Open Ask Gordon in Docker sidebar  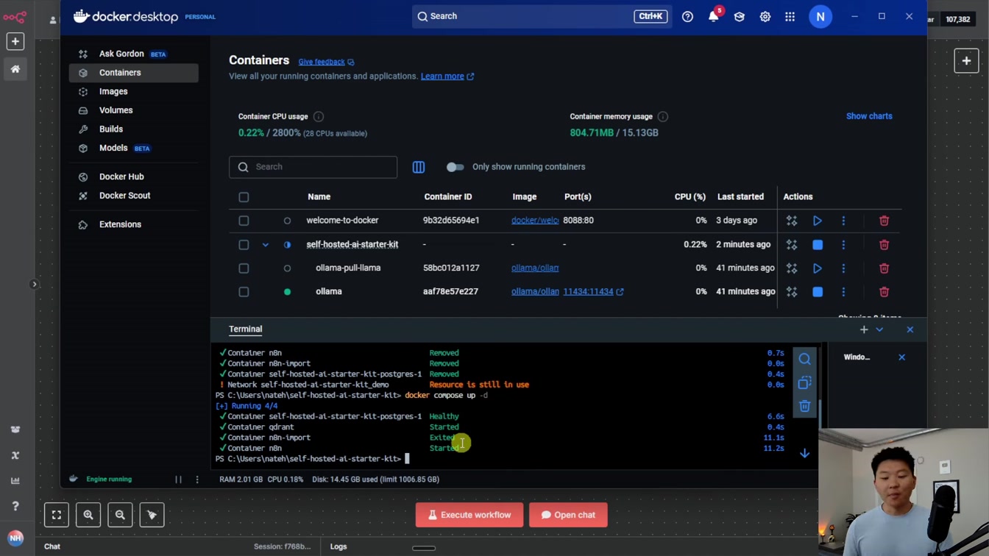tap(121, 54)
